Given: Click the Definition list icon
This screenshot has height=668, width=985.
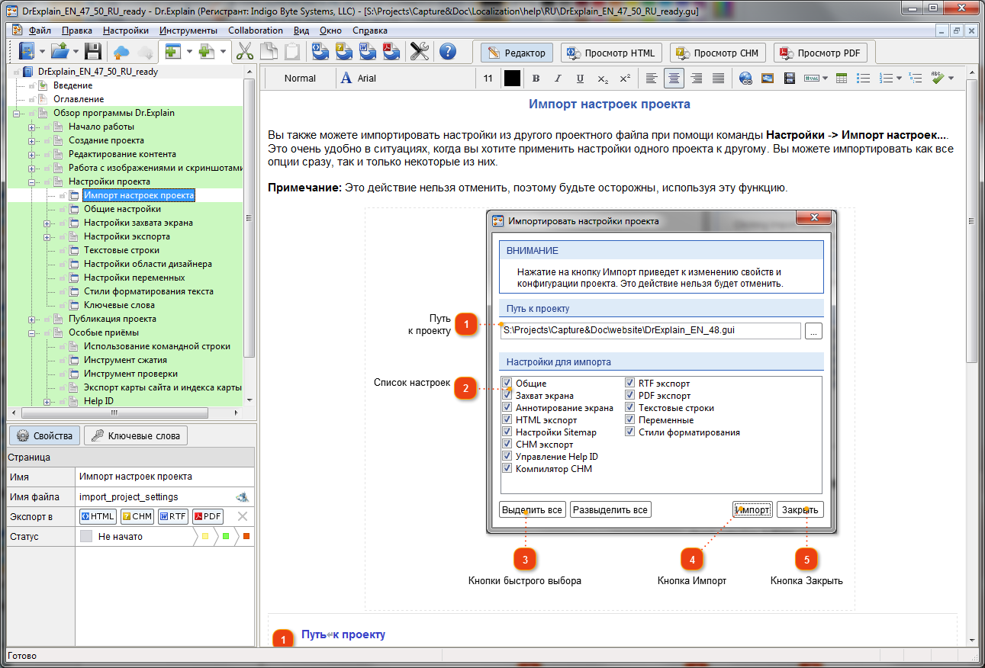Looking at the screenshot, I should (916, 78).
